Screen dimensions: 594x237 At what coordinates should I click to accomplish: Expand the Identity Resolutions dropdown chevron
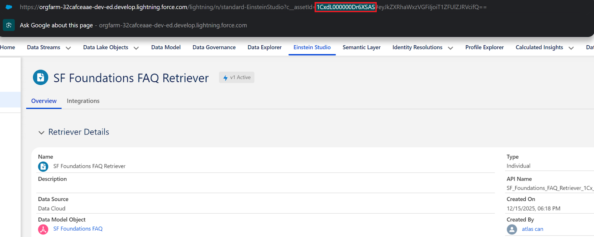tap(450, 48)
